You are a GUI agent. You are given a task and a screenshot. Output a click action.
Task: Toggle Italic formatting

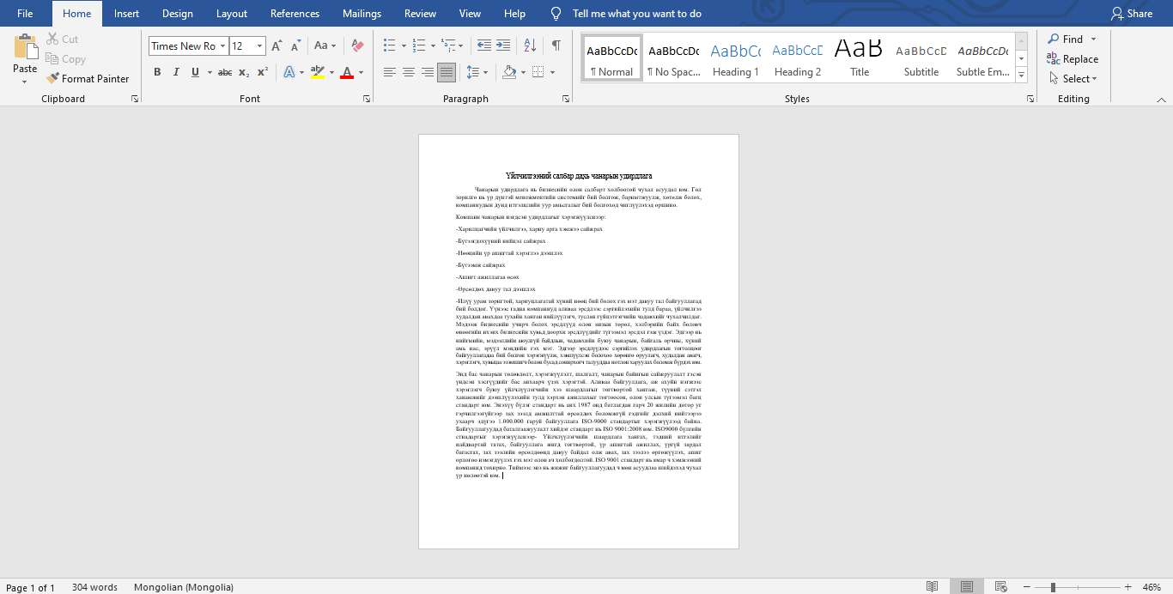coord(177,72)
